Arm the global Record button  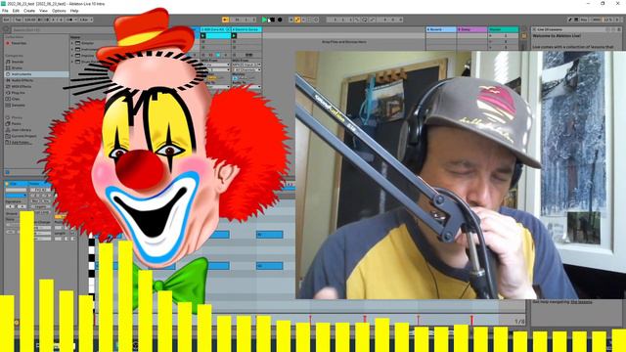click(280, 20)
